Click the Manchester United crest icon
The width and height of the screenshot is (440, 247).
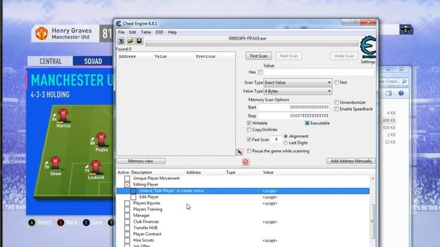tap(41, 34)
